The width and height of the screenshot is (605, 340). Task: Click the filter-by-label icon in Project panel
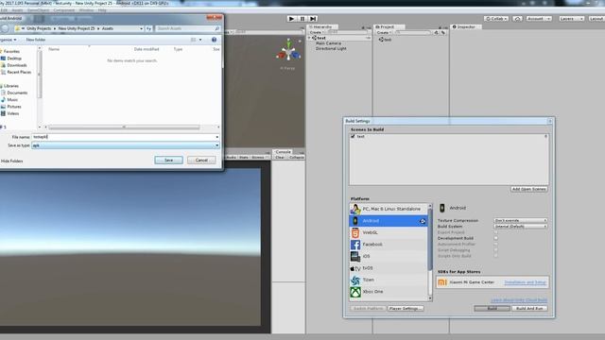443,33
